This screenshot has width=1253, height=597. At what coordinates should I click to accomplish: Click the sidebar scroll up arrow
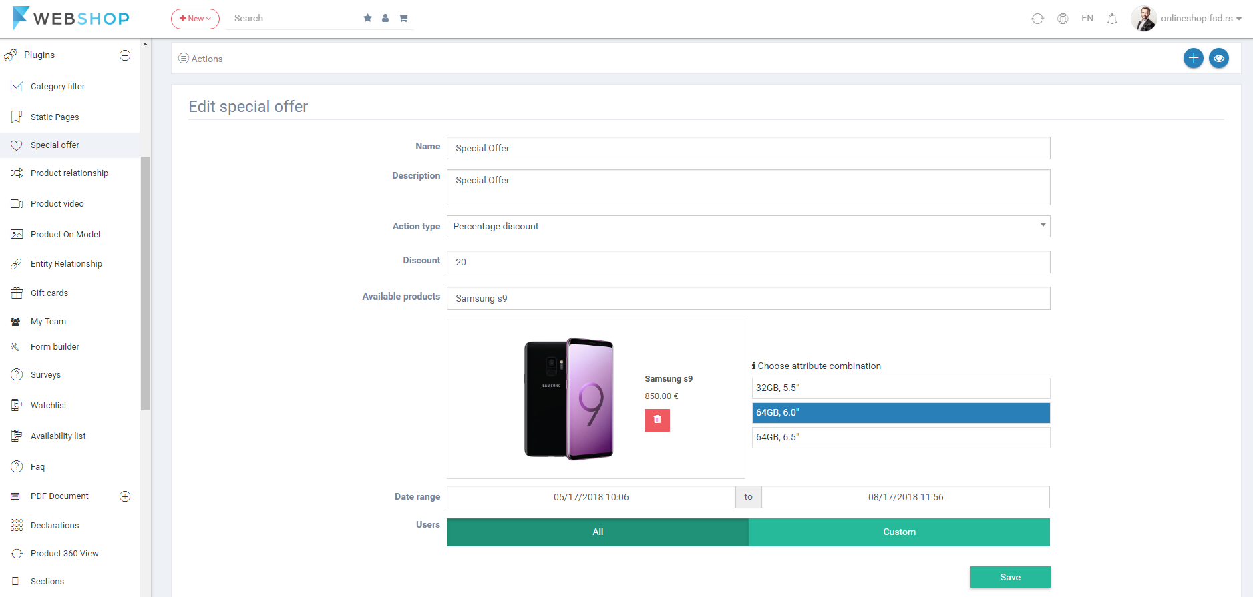tap(145, 44)
